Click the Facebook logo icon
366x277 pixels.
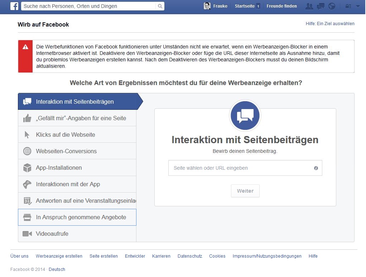pyautogui.click(x=14, y=6)
